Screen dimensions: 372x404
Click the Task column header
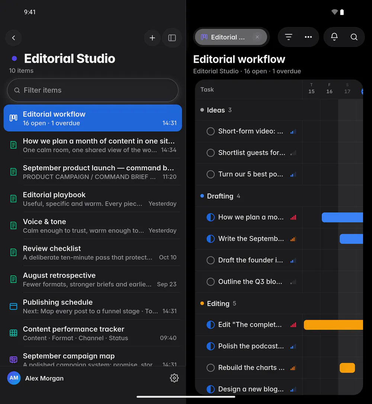pyautogui.click(x=207, y=90)
